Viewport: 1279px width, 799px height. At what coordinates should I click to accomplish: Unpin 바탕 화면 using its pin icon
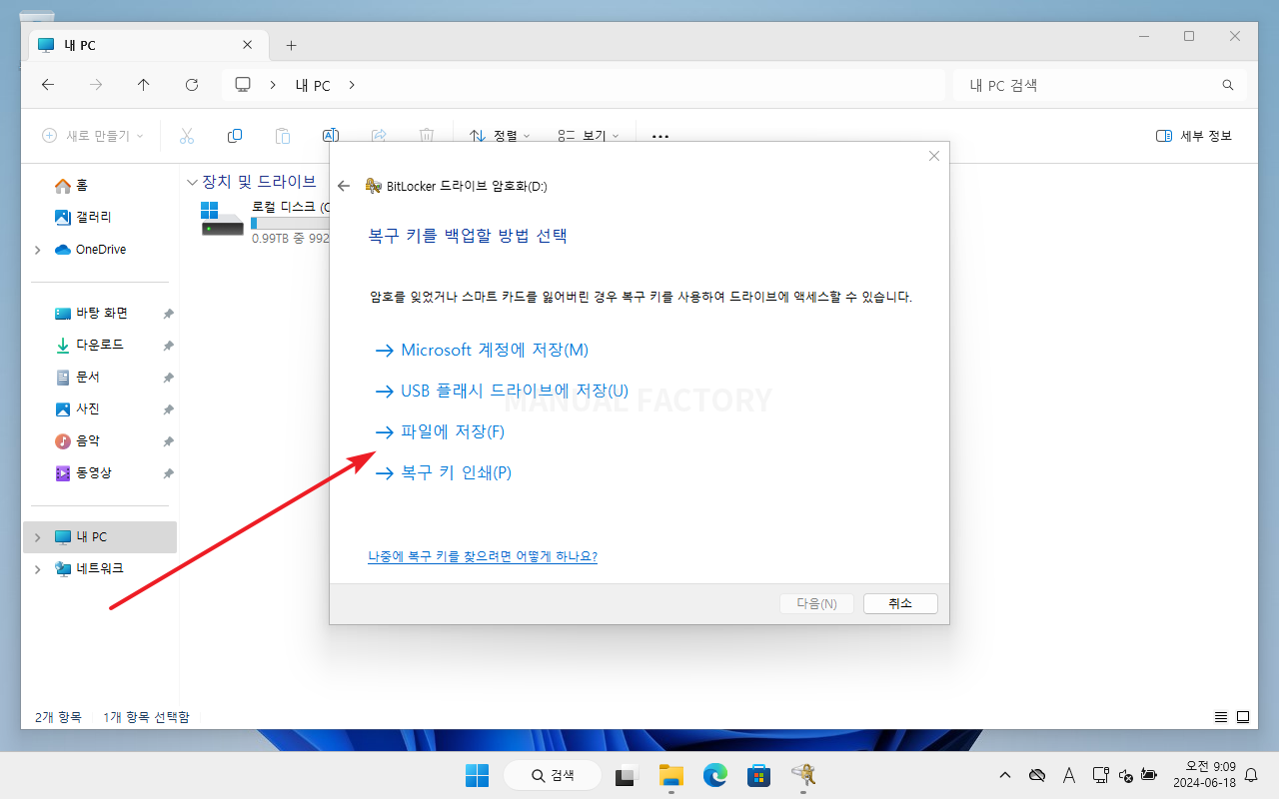[x=168, y=314]
